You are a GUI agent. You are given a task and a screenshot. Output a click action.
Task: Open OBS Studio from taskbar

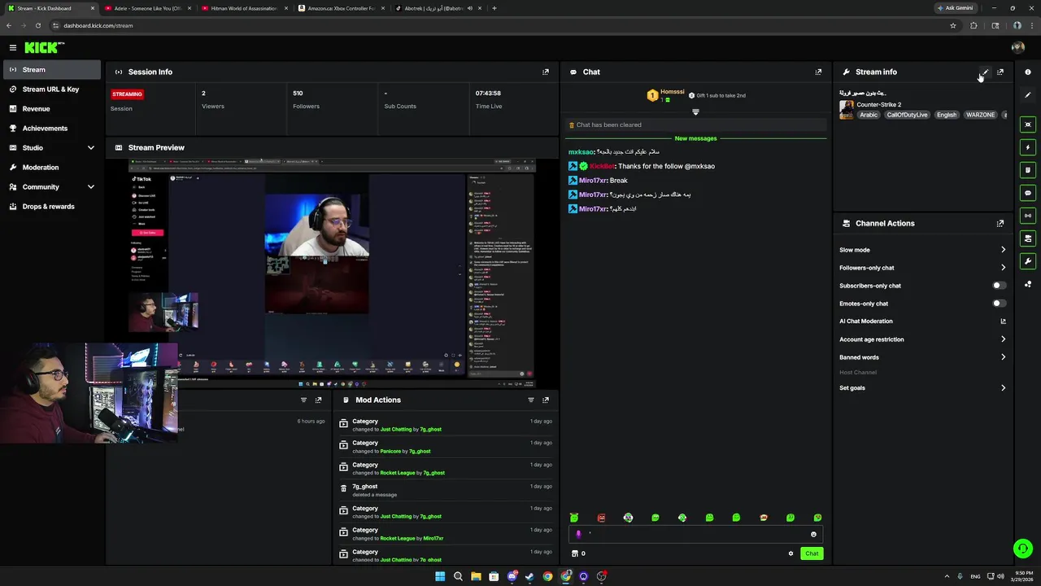[x=601, y=576]
